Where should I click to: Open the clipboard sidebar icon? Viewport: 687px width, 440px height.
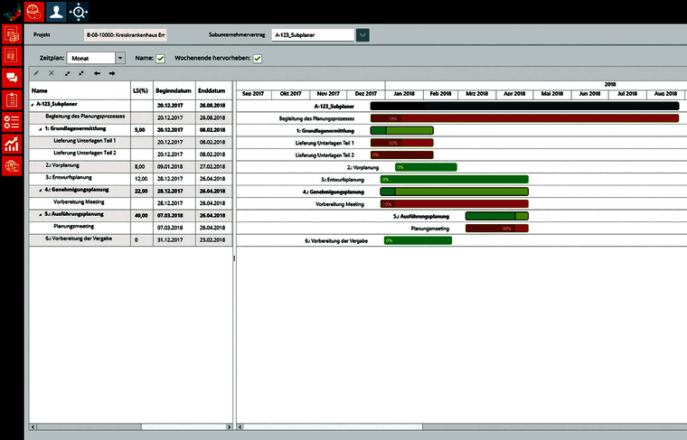point(12,99)
